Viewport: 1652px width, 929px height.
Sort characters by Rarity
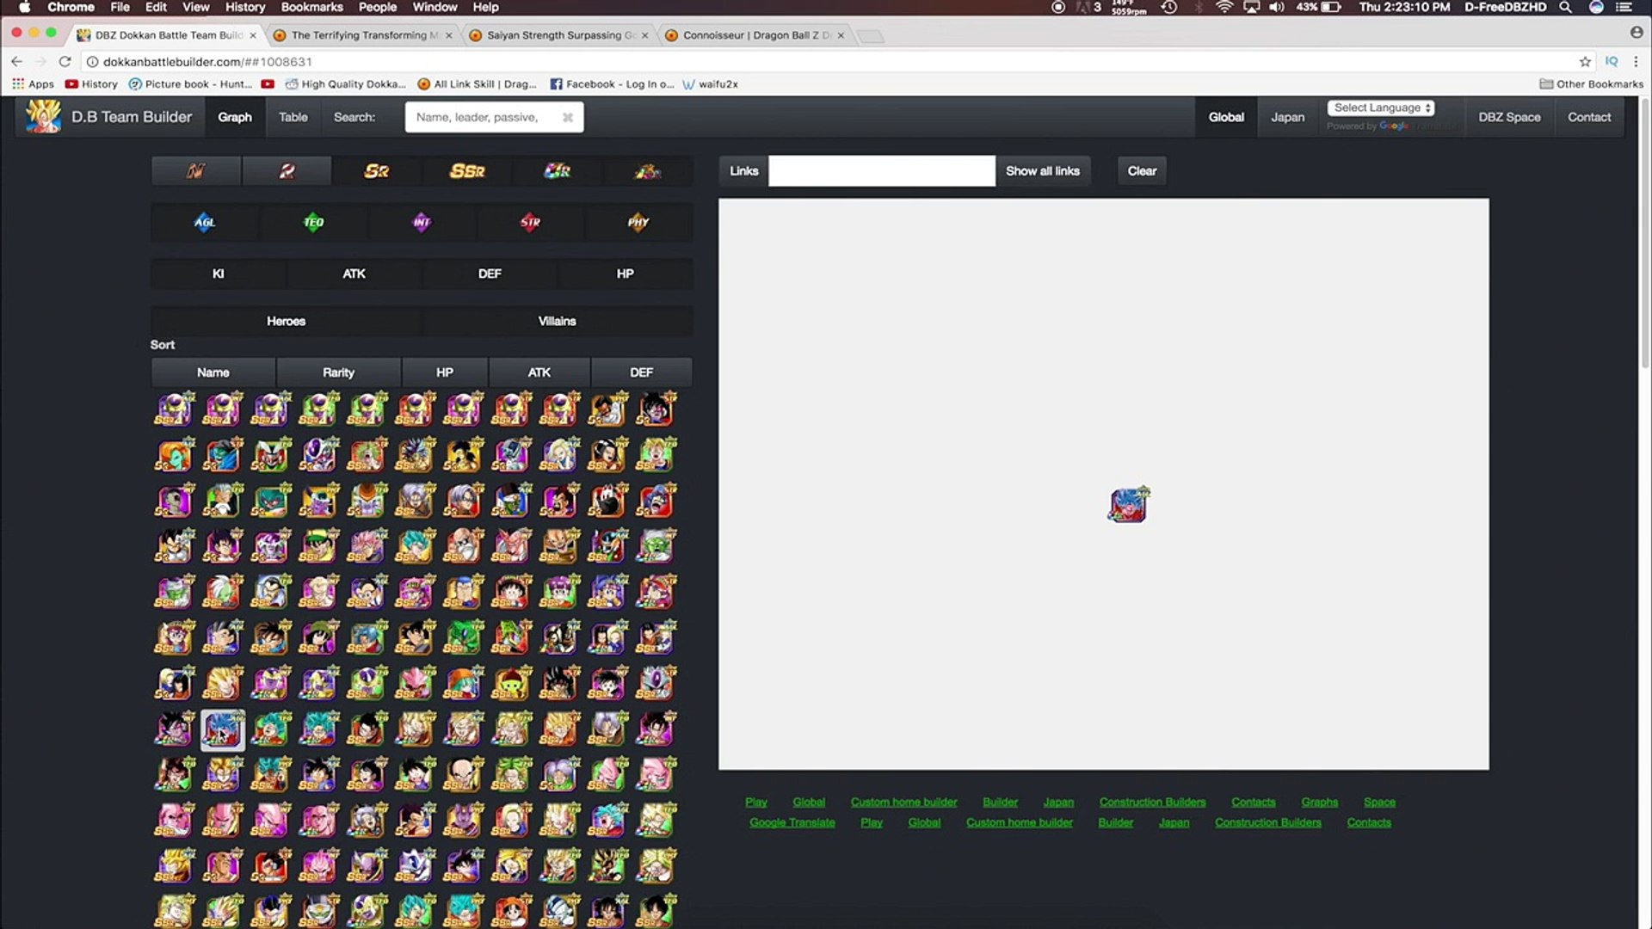(x=338, y=372)
